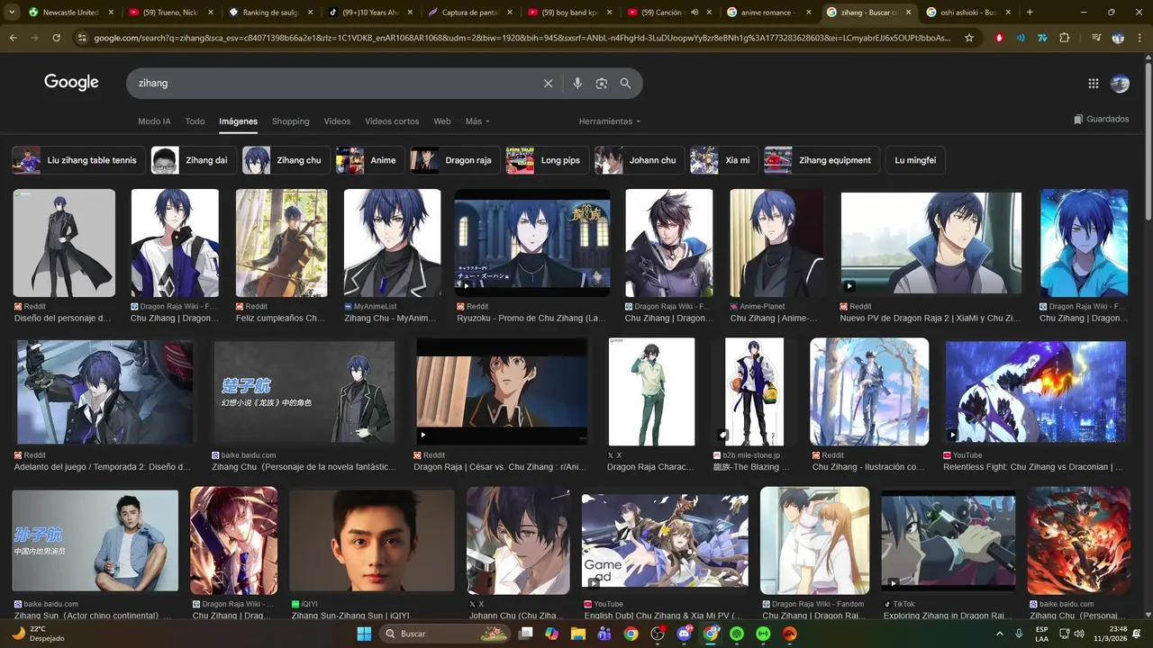Go back using browser back arrow
Viewport: 1153px width, 648px height.
13,38
